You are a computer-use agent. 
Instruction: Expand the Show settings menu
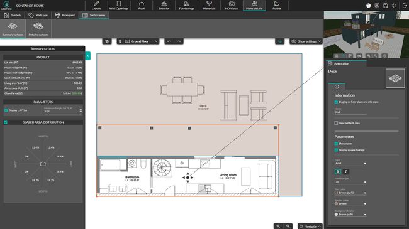click(x=306, y=41)
